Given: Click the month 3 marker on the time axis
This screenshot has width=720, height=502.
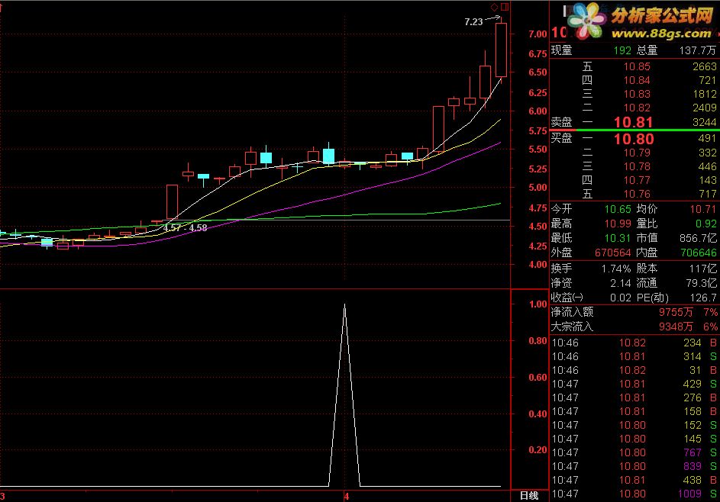Looking at the screenshot, I should 3,496.
